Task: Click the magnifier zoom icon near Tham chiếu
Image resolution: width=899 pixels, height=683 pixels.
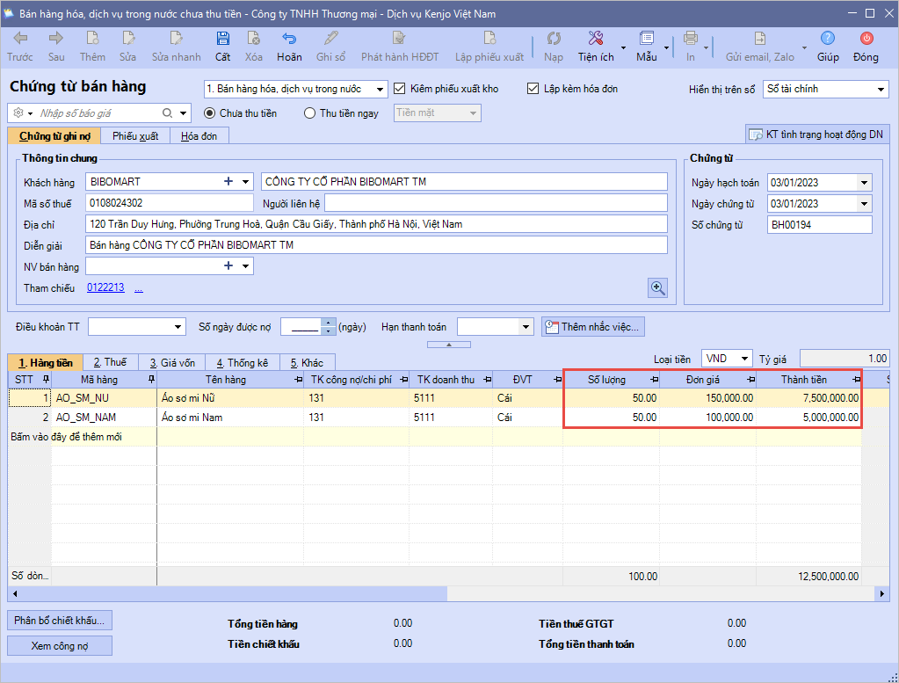Action: click(657, 287)
